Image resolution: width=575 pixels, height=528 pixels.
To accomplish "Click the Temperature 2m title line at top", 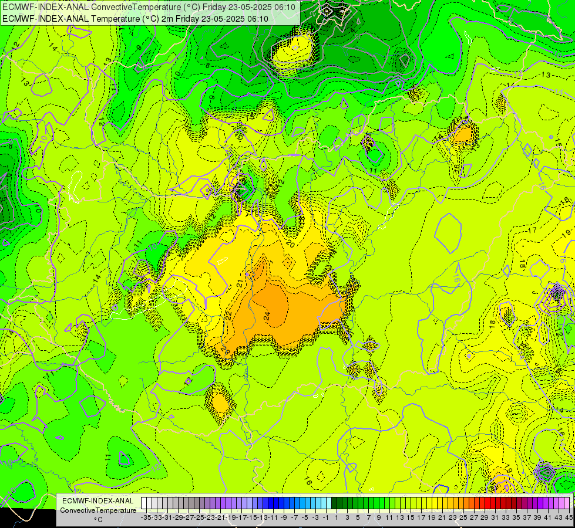I will (x=135, y=19).
